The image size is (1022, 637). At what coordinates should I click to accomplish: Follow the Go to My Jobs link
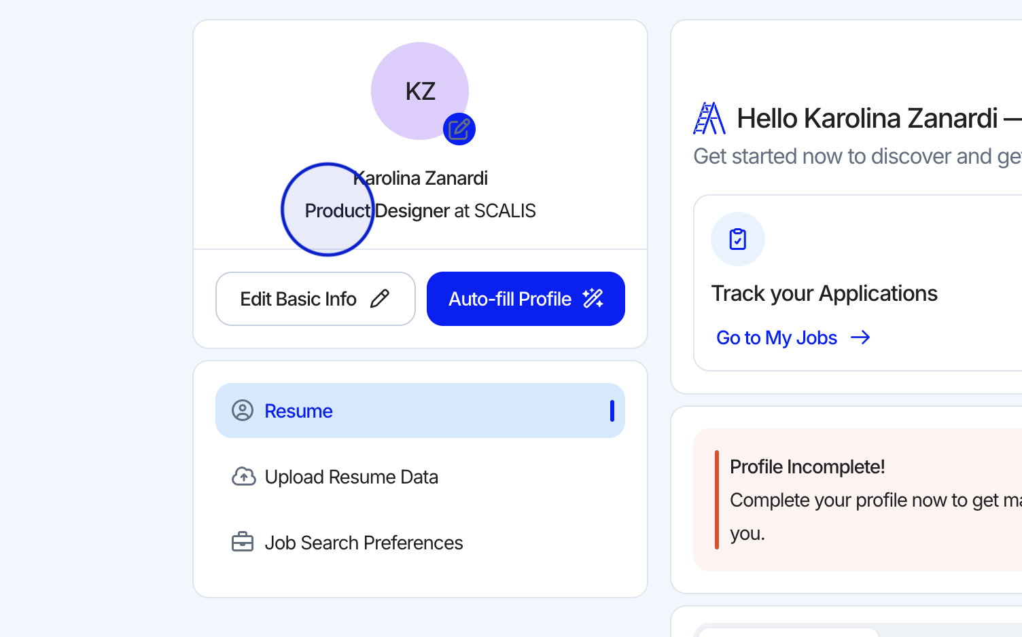777,338
